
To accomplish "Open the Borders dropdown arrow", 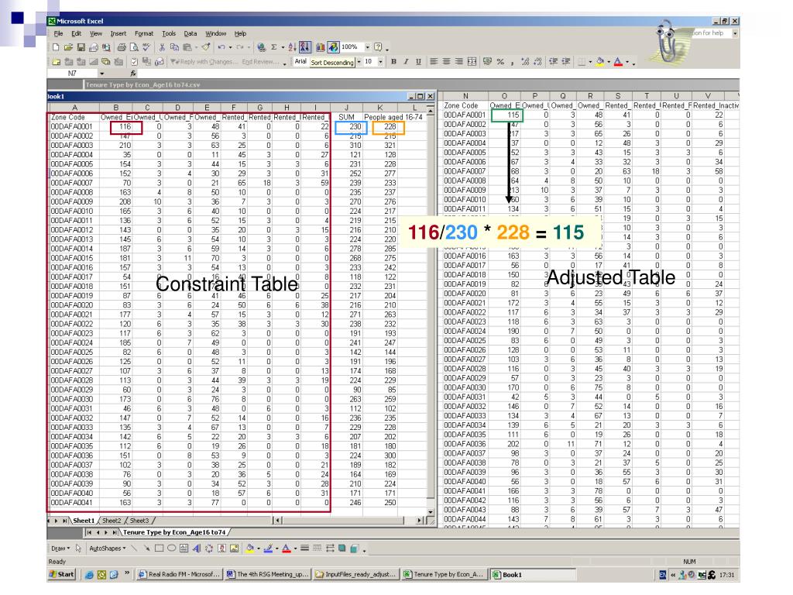I will click(x=590, y=62).
